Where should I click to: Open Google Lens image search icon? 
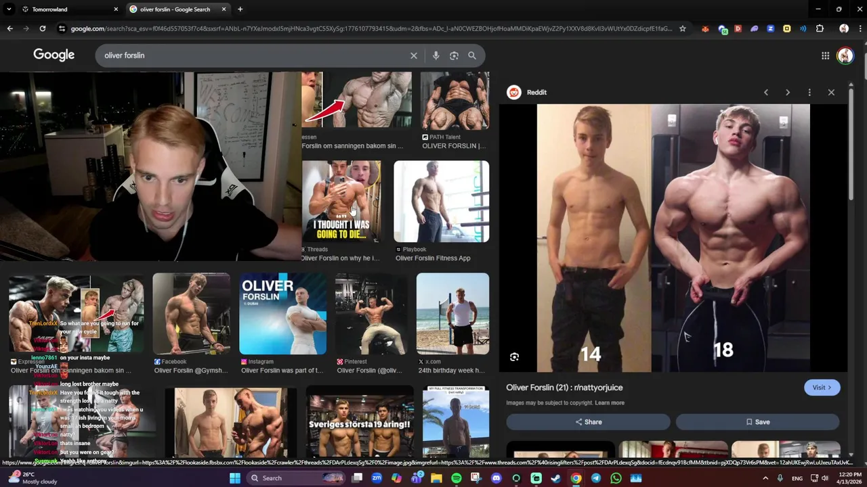pos(454,55)
